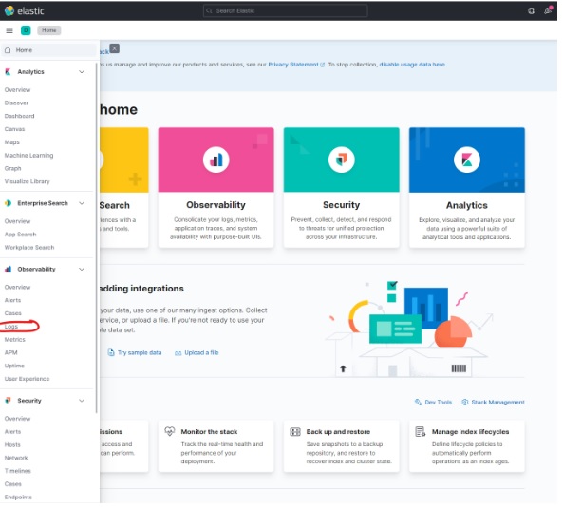Open User Experience under Observability
Screen dimensions: 563x507
pyautogui.click(x=27, y=379)
